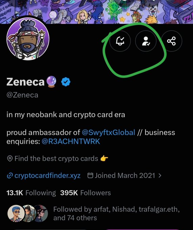The image size is (193, 230).
Task: Tap the calendar icon beside Joined
Action: pos(90,175)
